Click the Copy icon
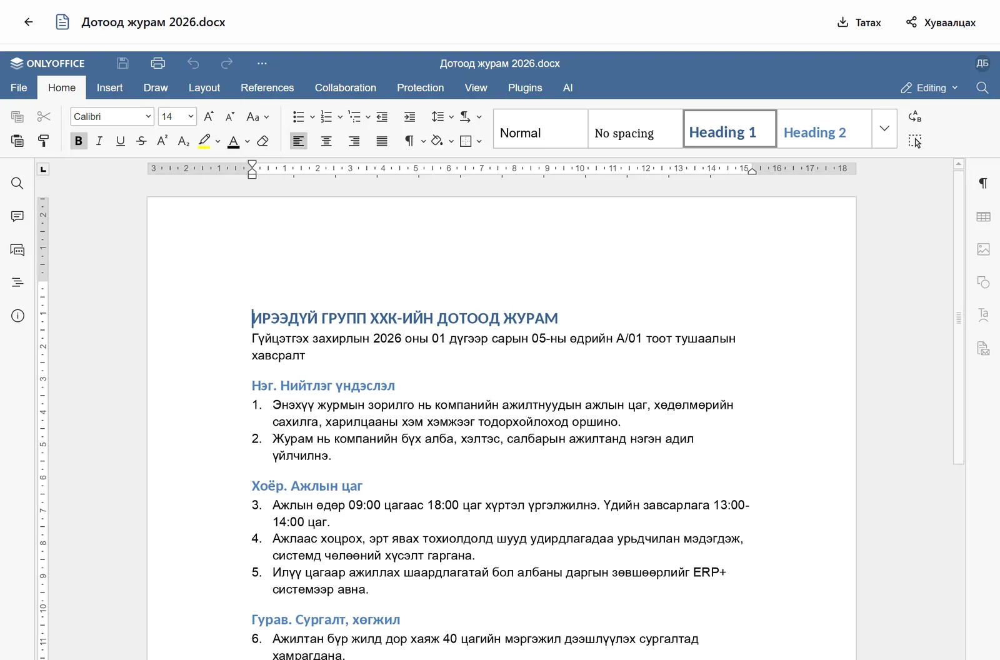 pyautogui.click(x=17, y=117)
